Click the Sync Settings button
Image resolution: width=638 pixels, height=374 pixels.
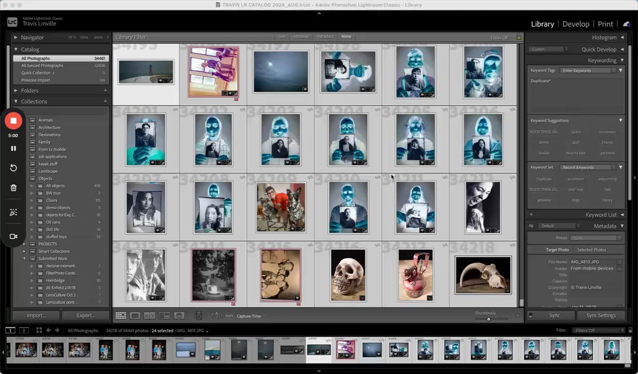(601, 315)
